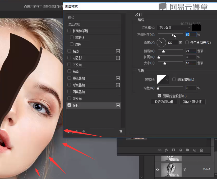Click the 设置为默认值 button
This screenshot has height=179, width=217.
[x=164, y=102]
